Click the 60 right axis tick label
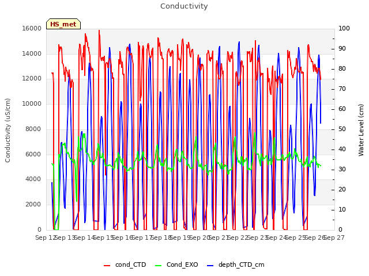Screen dimensions: 369x276 pos(342,109)
